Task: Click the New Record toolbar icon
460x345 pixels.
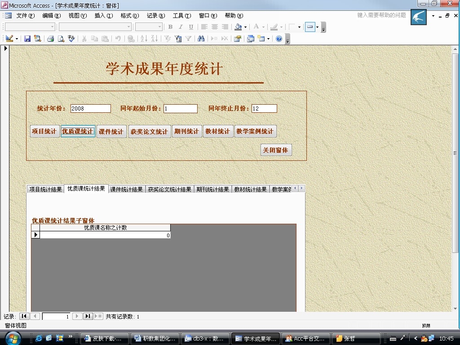Action: (214, 39)
